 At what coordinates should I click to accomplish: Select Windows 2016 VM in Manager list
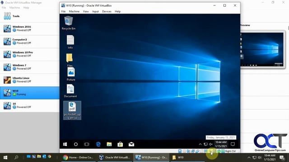click(30, 29)
